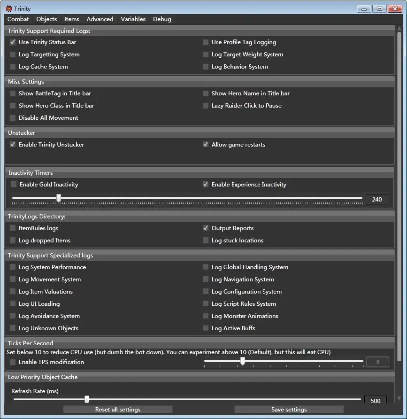The image size is (407, 419).
Task: Enable Log Movement System checkbox
Action: 13,279
